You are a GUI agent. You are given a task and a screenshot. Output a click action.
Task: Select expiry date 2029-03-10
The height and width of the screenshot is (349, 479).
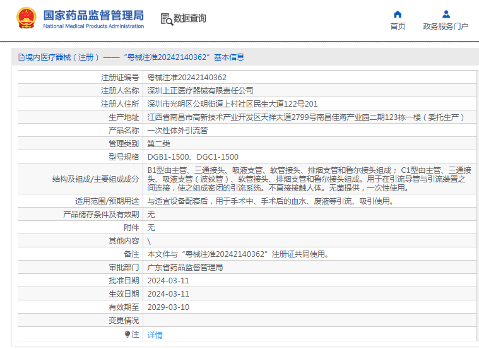tap(169, 307)
